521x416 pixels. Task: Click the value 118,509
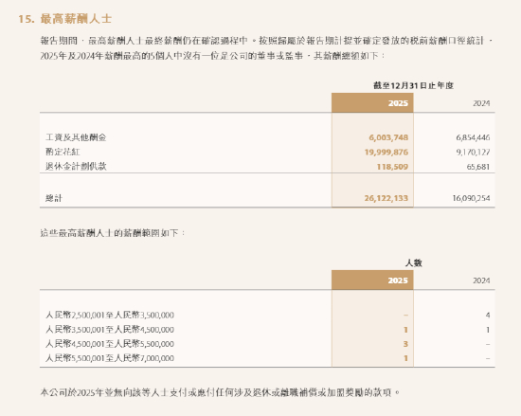(392, 167)
